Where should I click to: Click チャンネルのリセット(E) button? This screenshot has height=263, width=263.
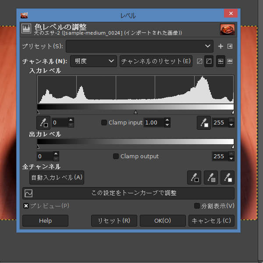pyautogui.click(x=156, y=61)
